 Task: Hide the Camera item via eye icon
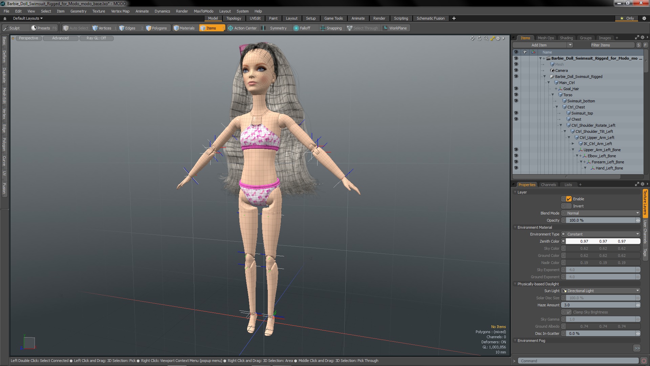coord(516,70)
